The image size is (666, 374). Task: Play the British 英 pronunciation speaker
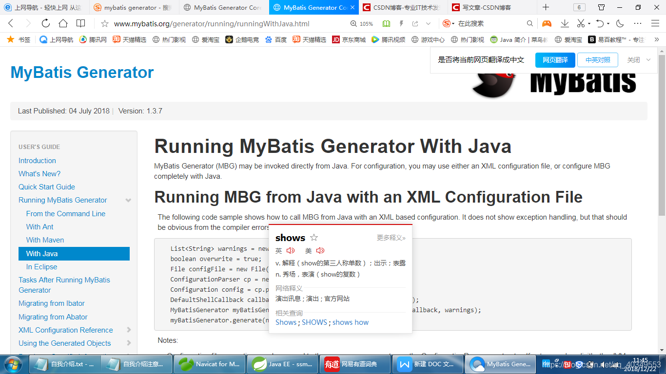coord(291,251)
